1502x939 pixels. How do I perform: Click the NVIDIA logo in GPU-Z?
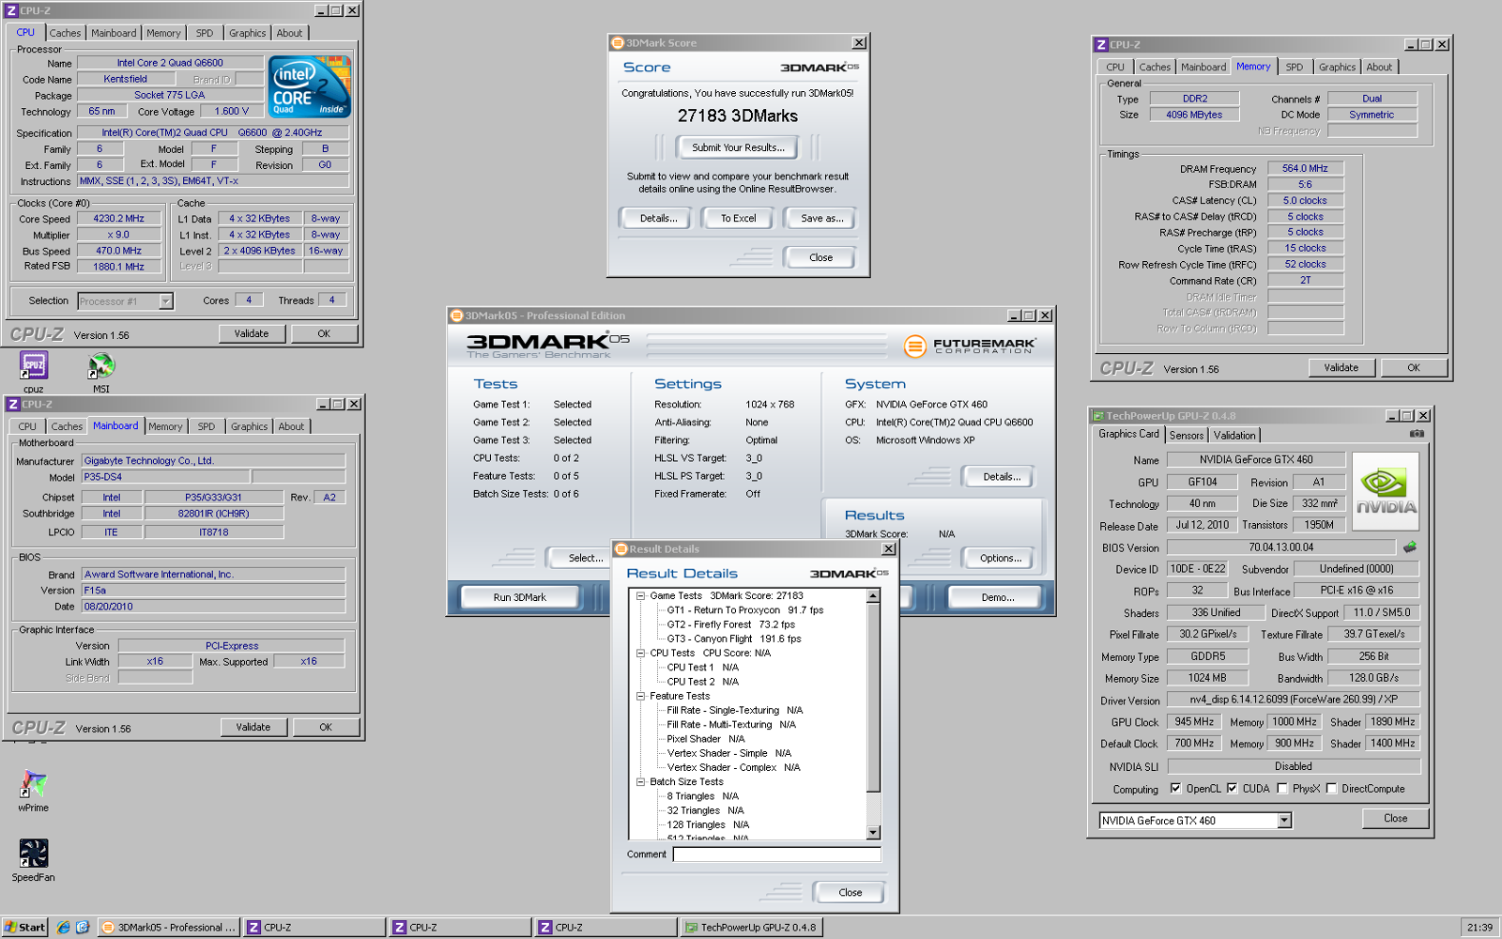1386,492
